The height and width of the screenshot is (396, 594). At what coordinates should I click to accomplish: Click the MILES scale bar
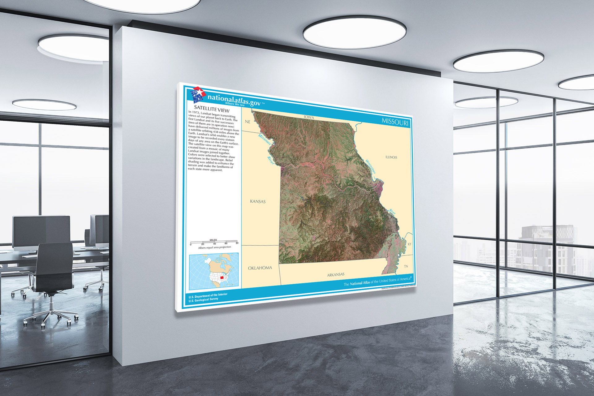point(214,242)
